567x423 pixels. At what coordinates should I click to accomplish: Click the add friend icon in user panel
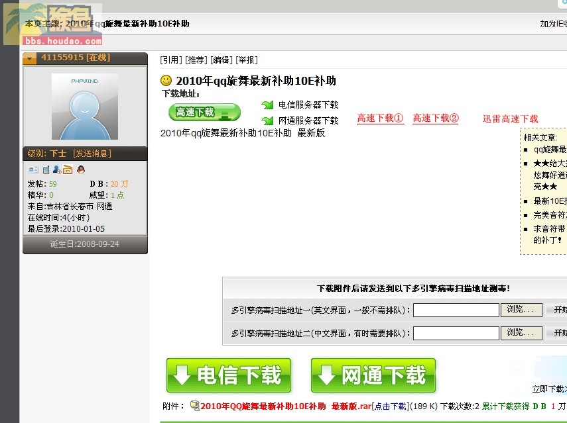point(57,169)
